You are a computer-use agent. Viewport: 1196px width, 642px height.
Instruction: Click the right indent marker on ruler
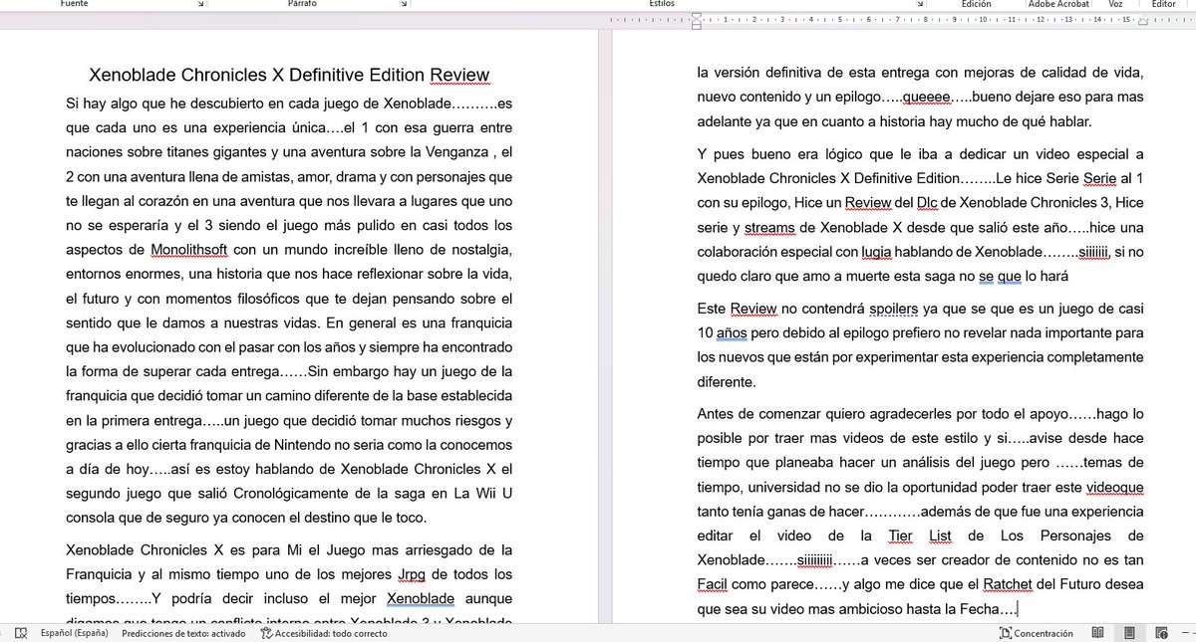click(x=1145, y=21)
